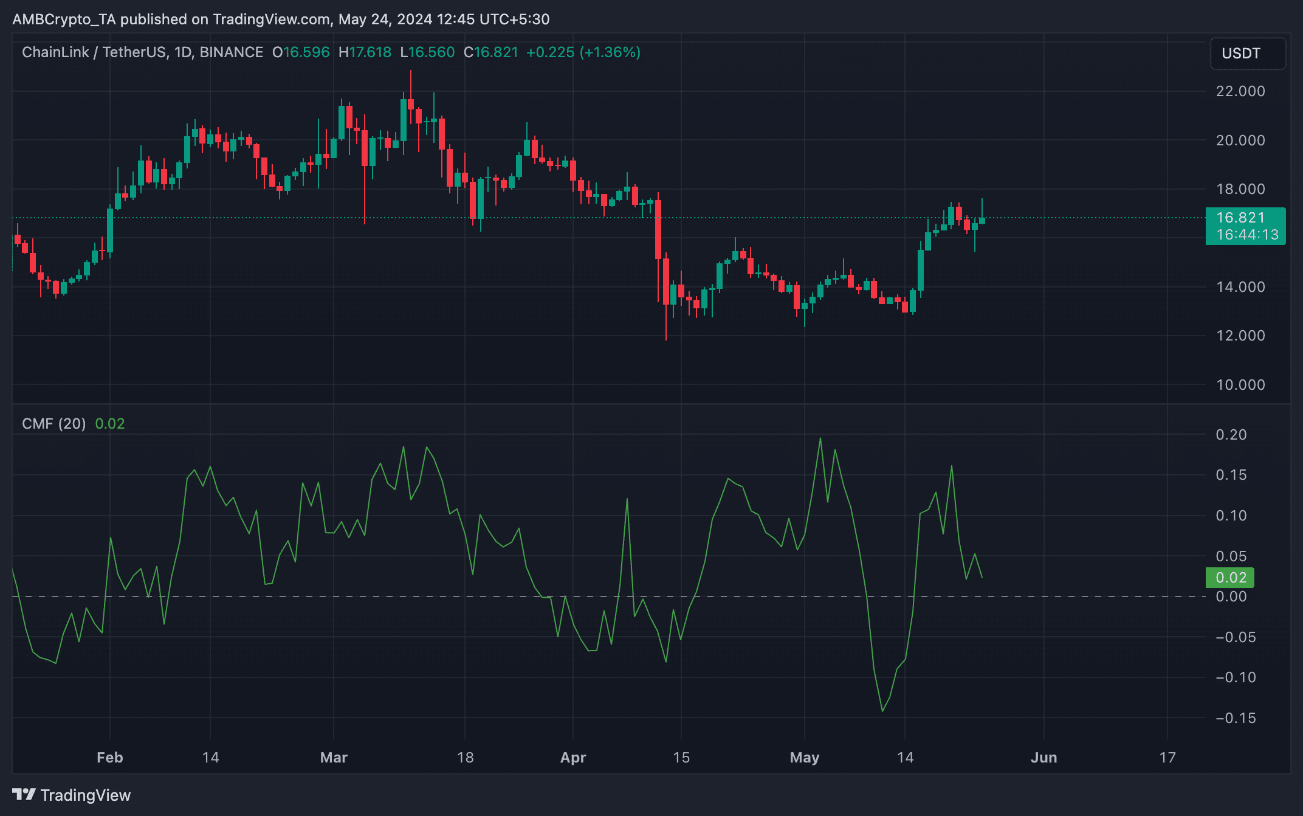Click the 20.000 price axis label

tap(1240, 140)
